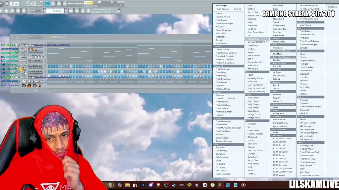The height and width of the screenshot is (190, 339).
Task: Toggle first step of snare row
Action: coord(49,71)
